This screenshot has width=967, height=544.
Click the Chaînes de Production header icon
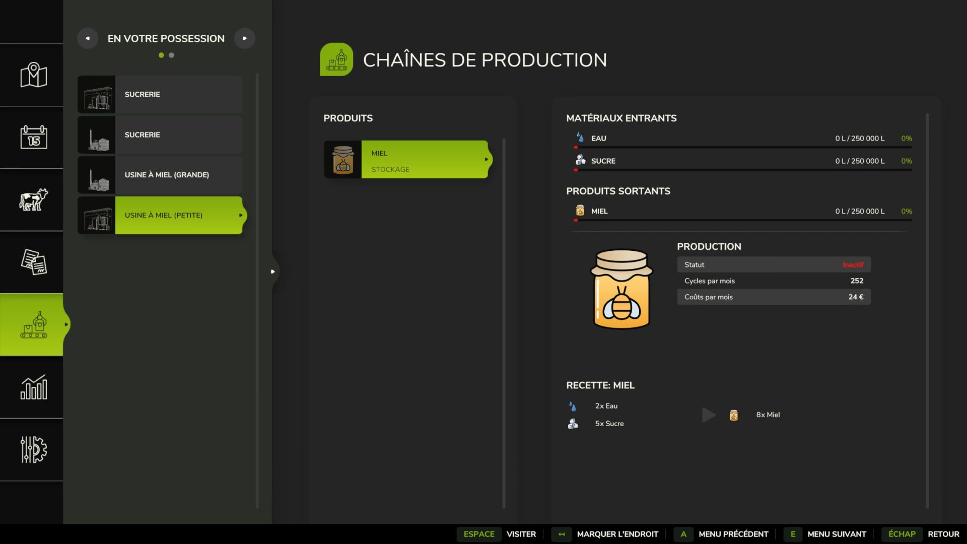[336, 59]
